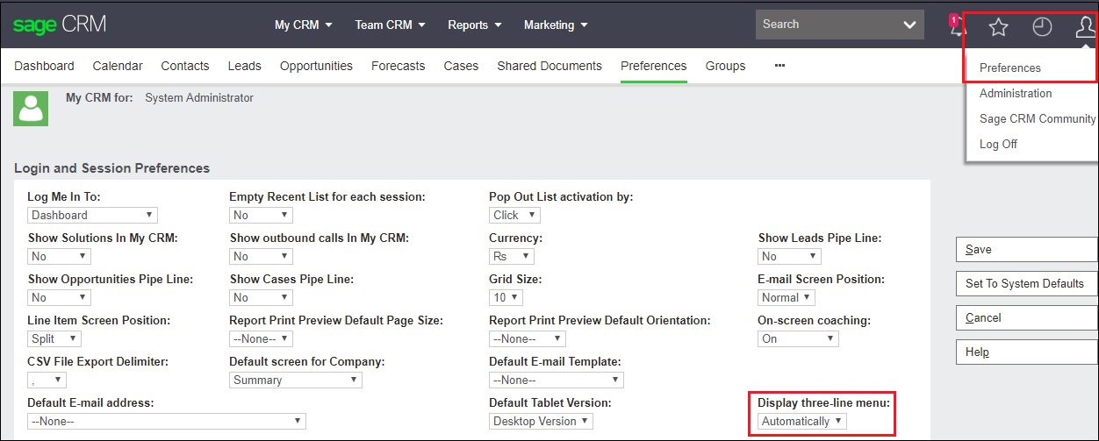Viewport: 1099px width, 441px height.
Task: Show more tabs via ellipsis icon
Action: [779, 66]
